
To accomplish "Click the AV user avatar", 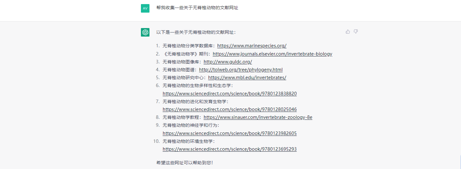I will 145,8.
